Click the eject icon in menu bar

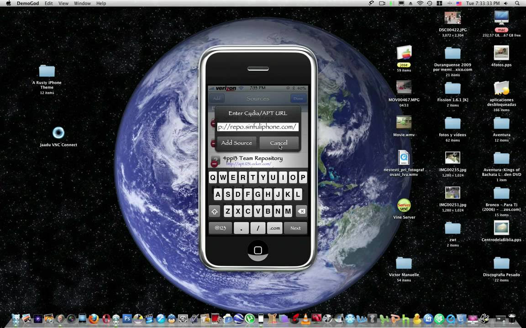pyautogui.click(x=410, y=3)
